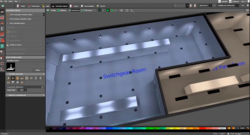The width and height of the screenshot is (250, 135).
Task: Click the false color scale bar
Action: coord(136,128)
